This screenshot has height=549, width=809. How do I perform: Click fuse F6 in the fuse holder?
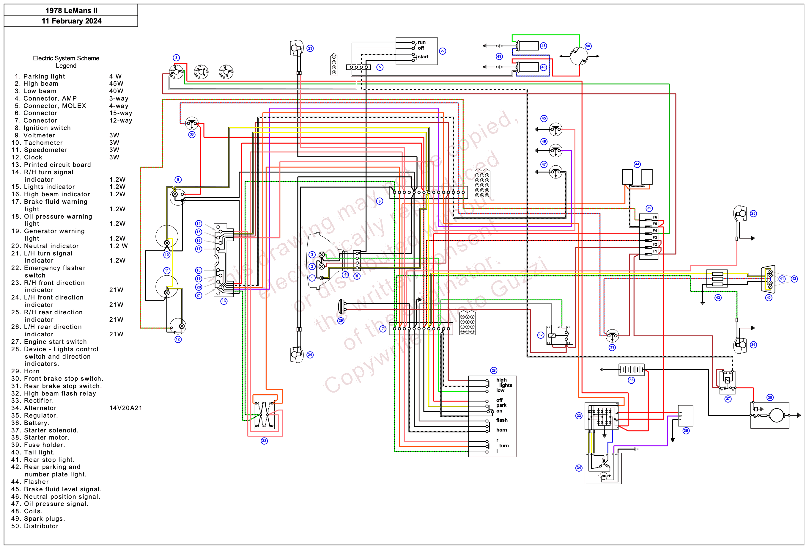tap(649, 219)
